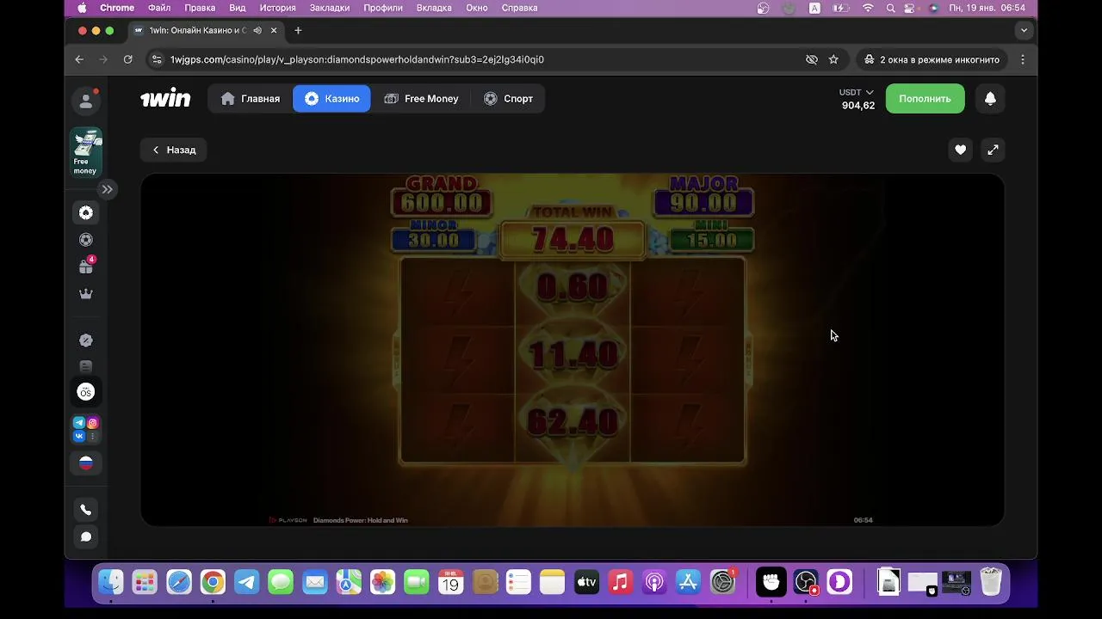Viewport: 1102px width, 619px height.
Task: Open the Free Money tab
Action: click(421, 99)
